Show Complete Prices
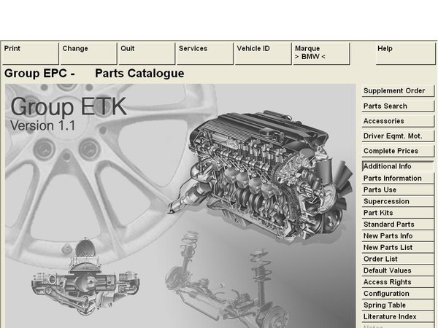Viewport: 438px width, 328px height. [398, 151]
